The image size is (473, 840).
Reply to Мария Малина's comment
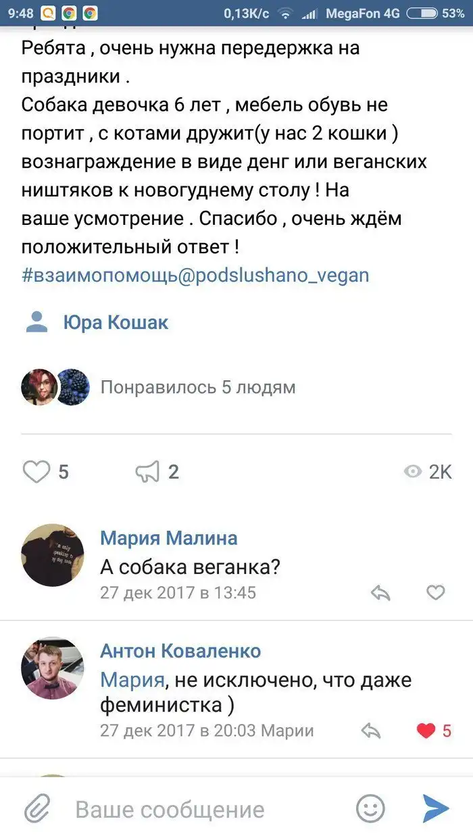coord(381,593)
